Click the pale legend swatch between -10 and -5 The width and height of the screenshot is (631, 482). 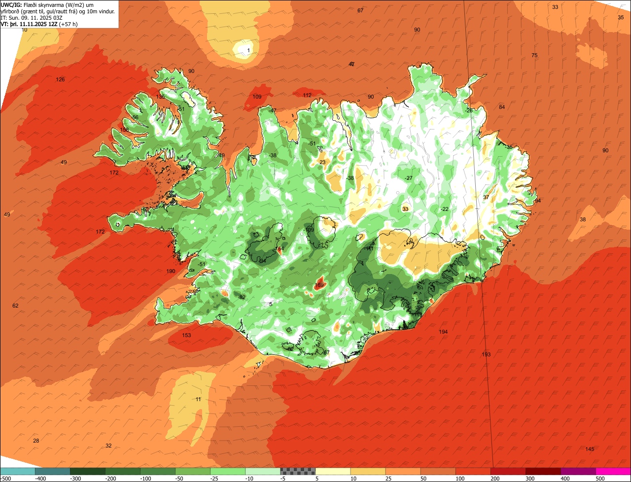(262, 471)
